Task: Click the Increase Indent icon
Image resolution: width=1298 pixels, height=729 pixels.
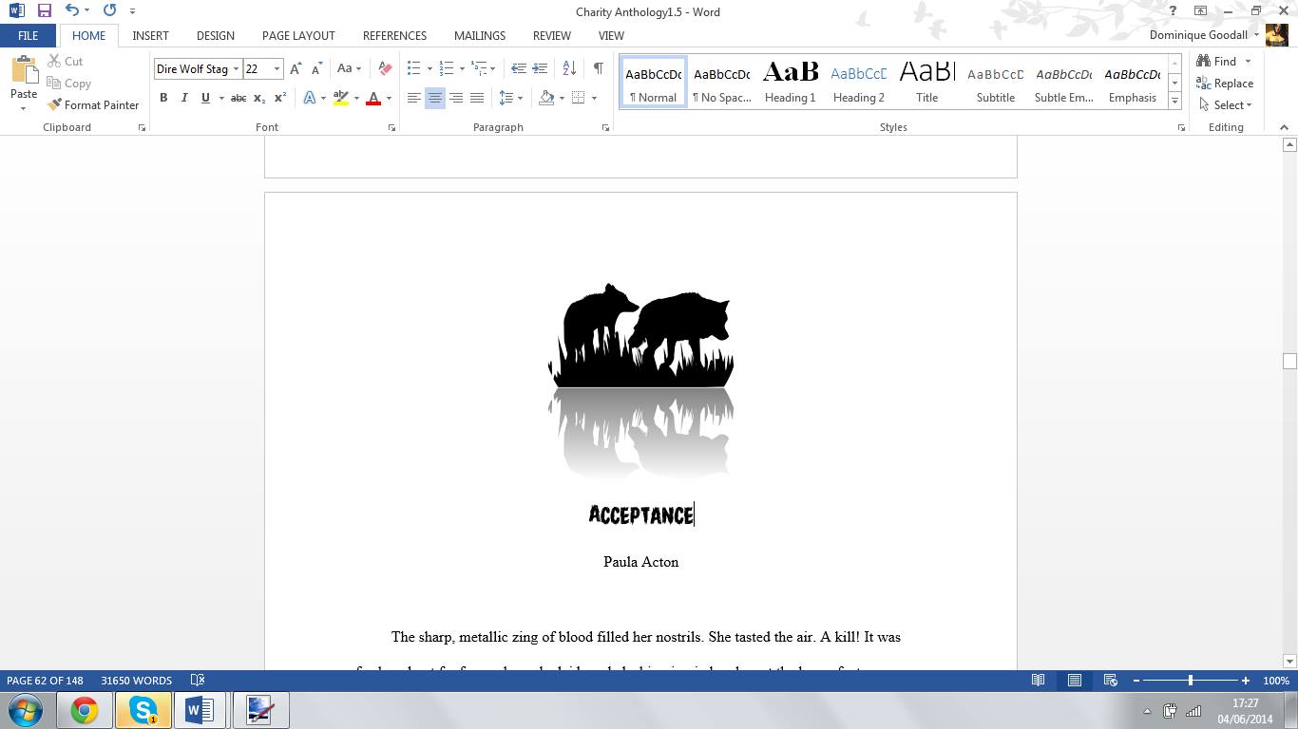Action: (540, 68)
